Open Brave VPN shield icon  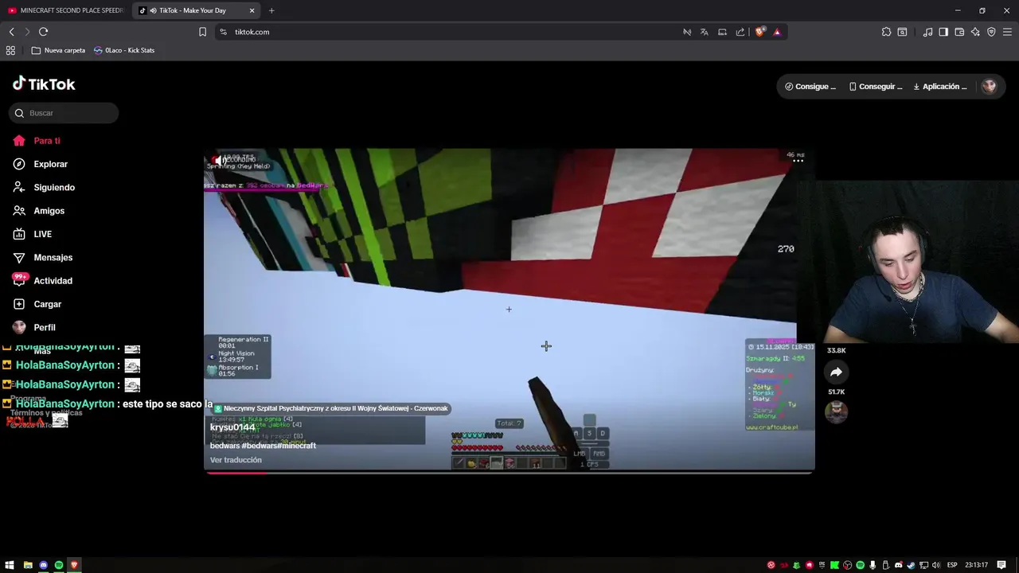tap(991, 32)
